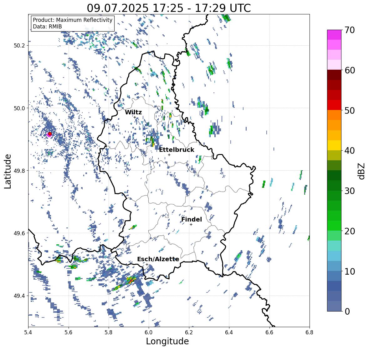Click the longitude tick label 5.8
Screen dimensions: 369x349
[x=109, y=332]
